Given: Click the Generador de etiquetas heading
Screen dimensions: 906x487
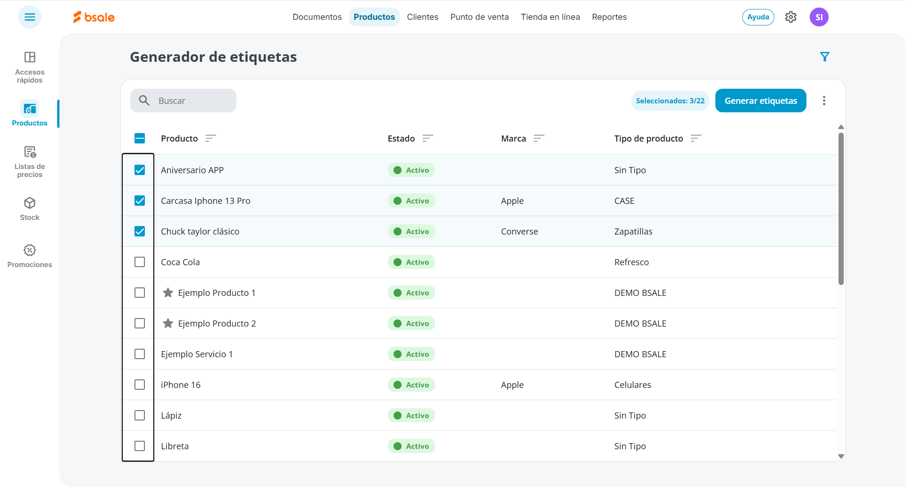Looking at the screenshot, I should click(213, 57).
